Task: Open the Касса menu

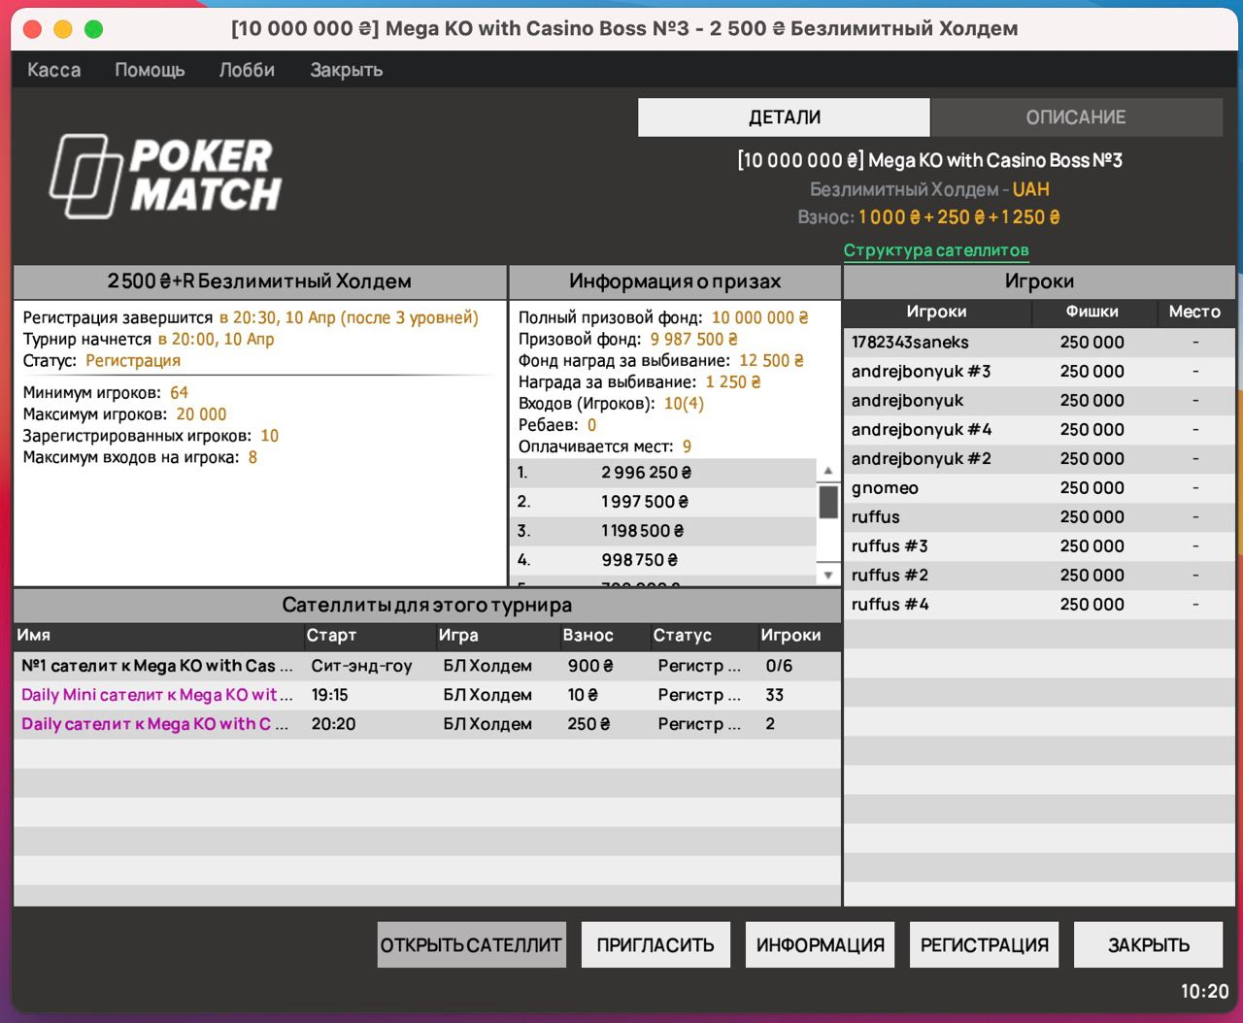Action: [54, 70]
